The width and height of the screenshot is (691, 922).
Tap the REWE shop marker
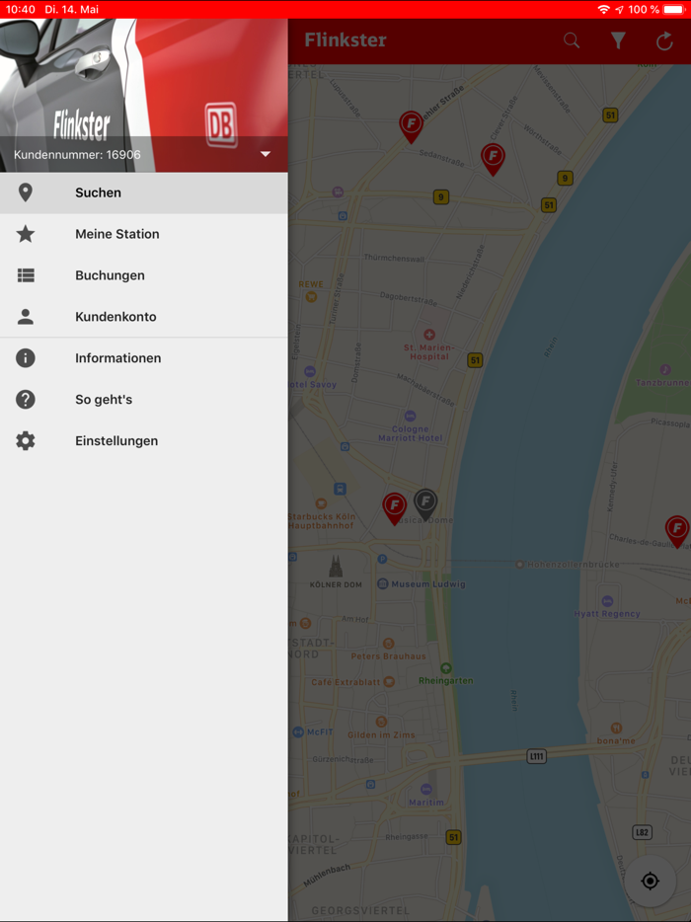pyautogui.click(x=311, y=297)
